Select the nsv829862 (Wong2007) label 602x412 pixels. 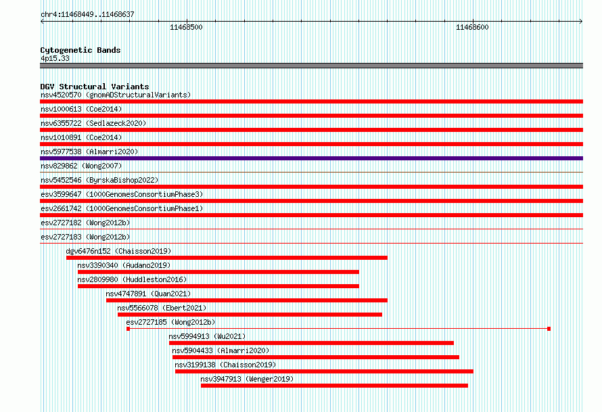coord(81,166)
